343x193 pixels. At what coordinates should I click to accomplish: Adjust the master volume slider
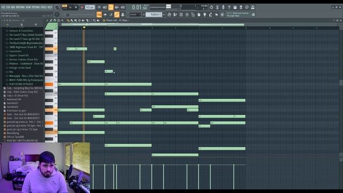168,6
